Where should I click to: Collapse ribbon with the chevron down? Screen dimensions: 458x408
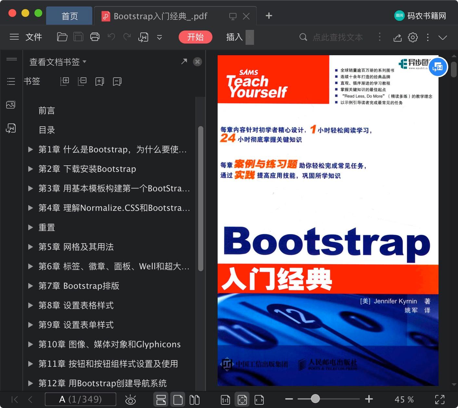point(443,37)
